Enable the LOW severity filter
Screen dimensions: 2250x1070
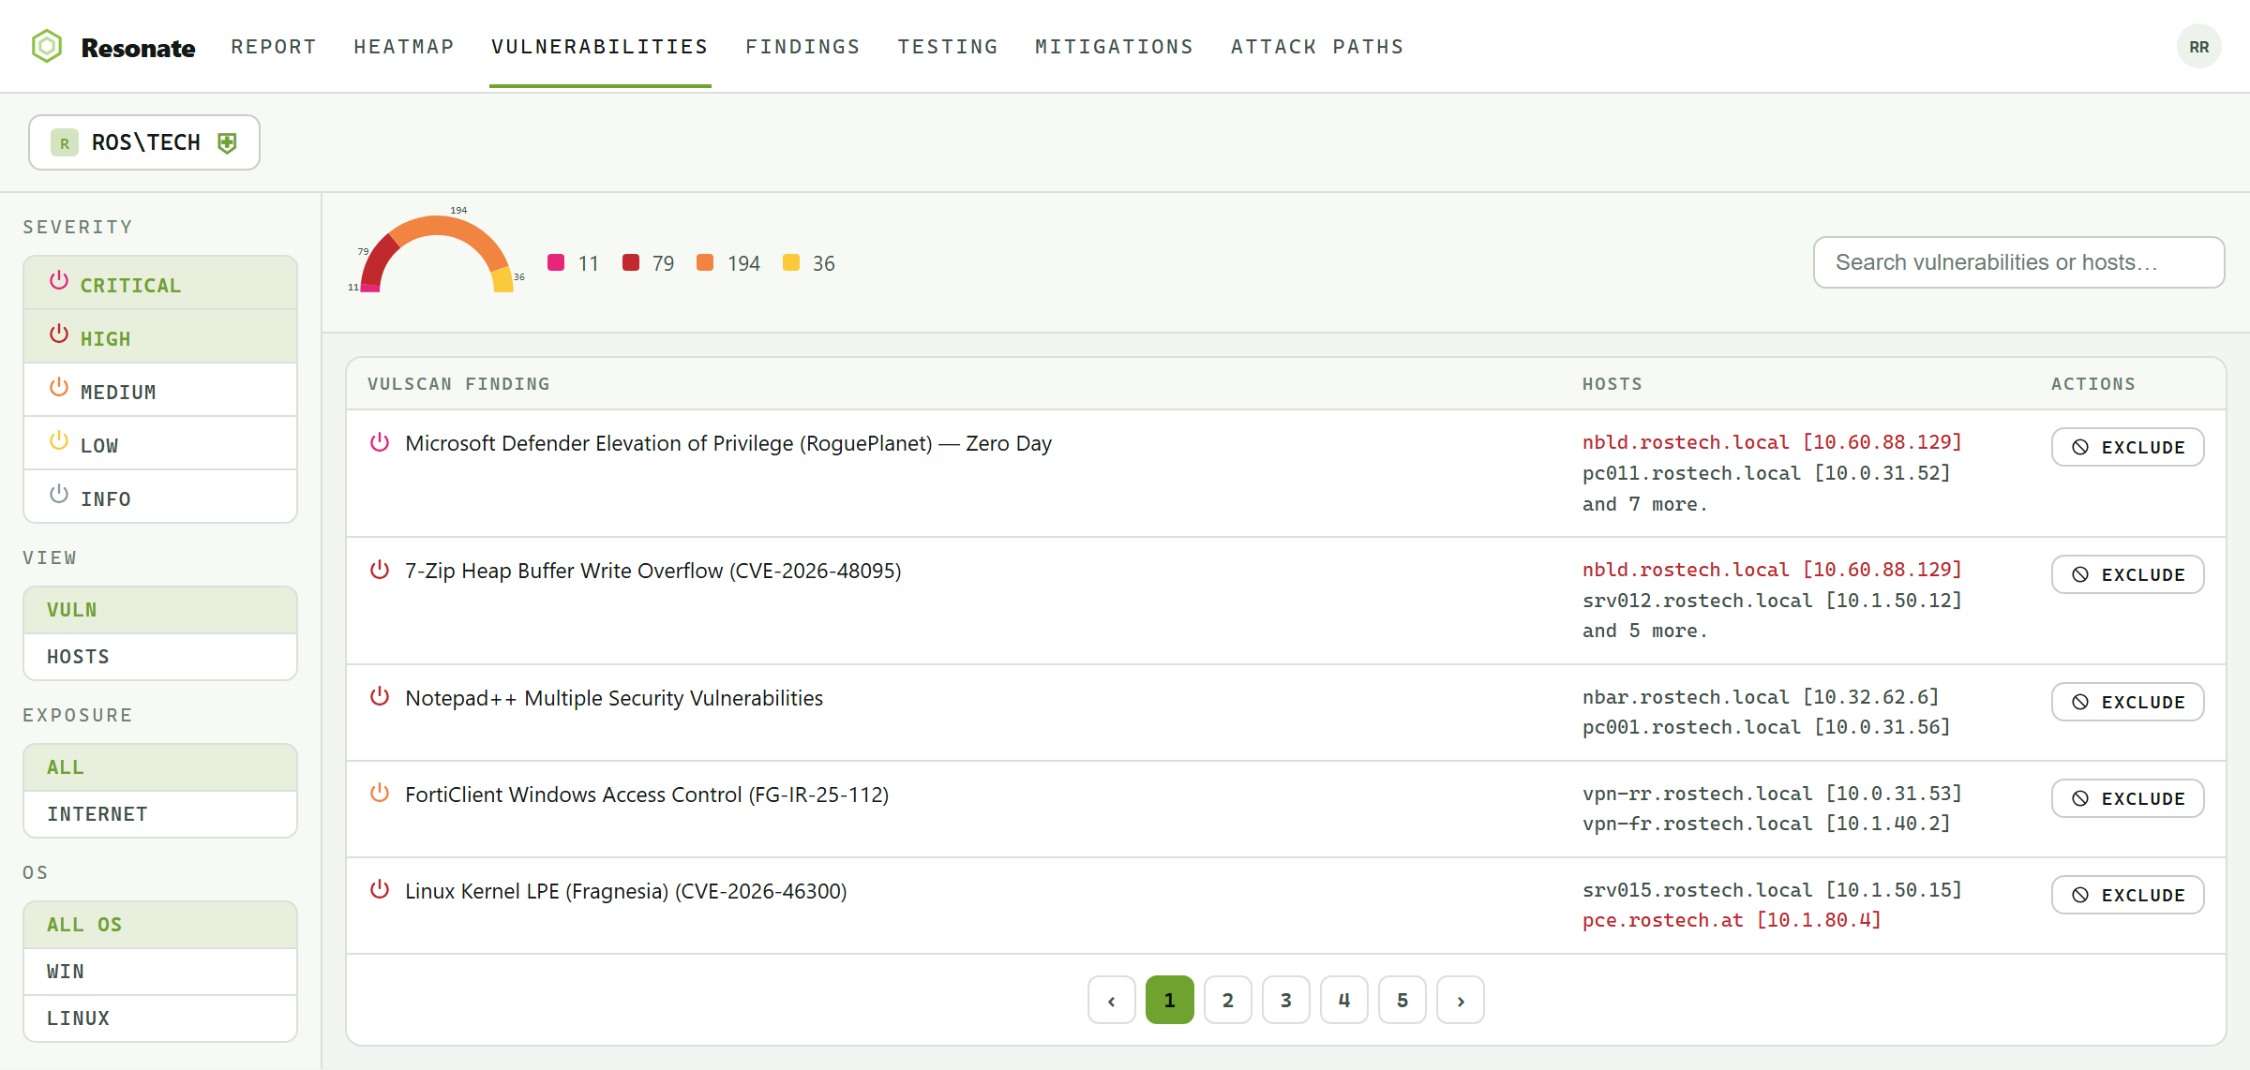point(160,443)
